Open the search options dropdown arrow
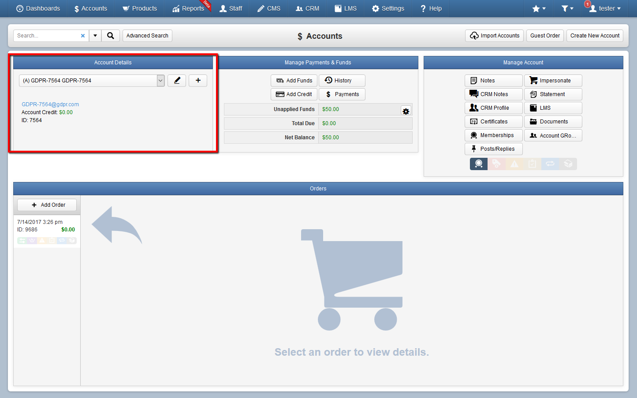 (x=95, y=36)
